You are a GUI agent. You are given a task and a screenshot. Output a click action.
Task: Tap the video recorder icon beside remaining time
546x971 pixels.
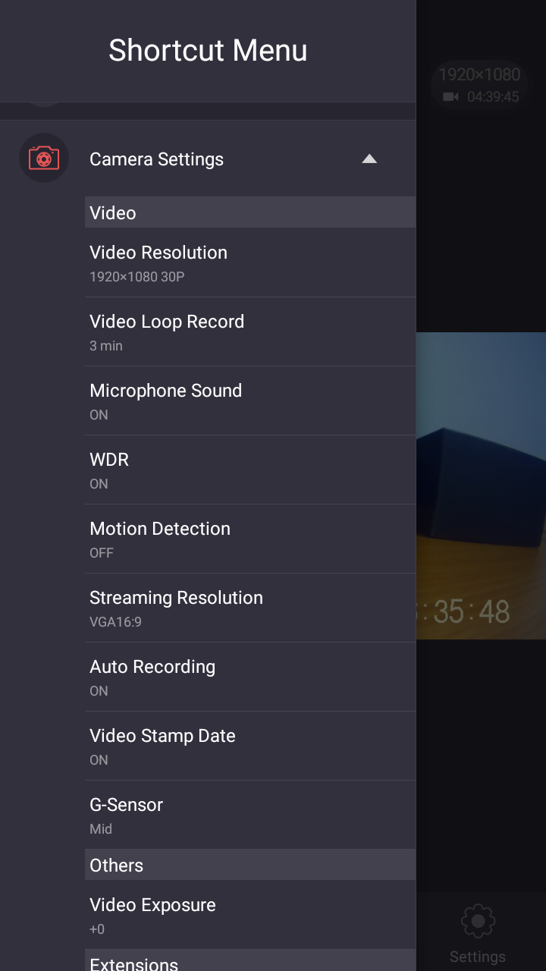click(451, 97)
